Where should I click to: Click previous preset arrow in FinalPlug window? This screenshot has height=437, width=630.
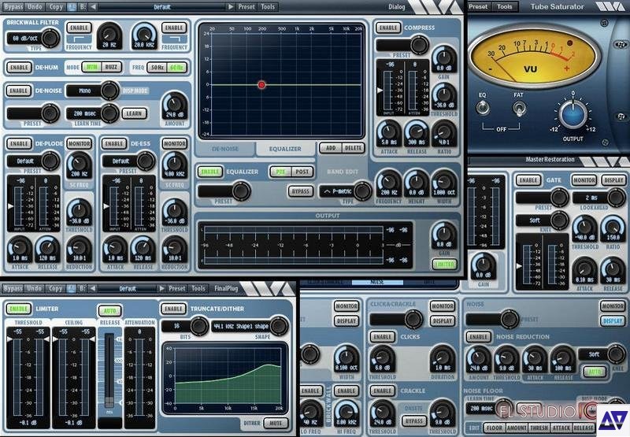click(93, 288)
